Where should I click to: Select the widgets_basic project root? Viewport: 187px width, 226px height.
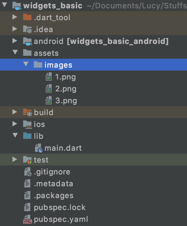point(53,6)
